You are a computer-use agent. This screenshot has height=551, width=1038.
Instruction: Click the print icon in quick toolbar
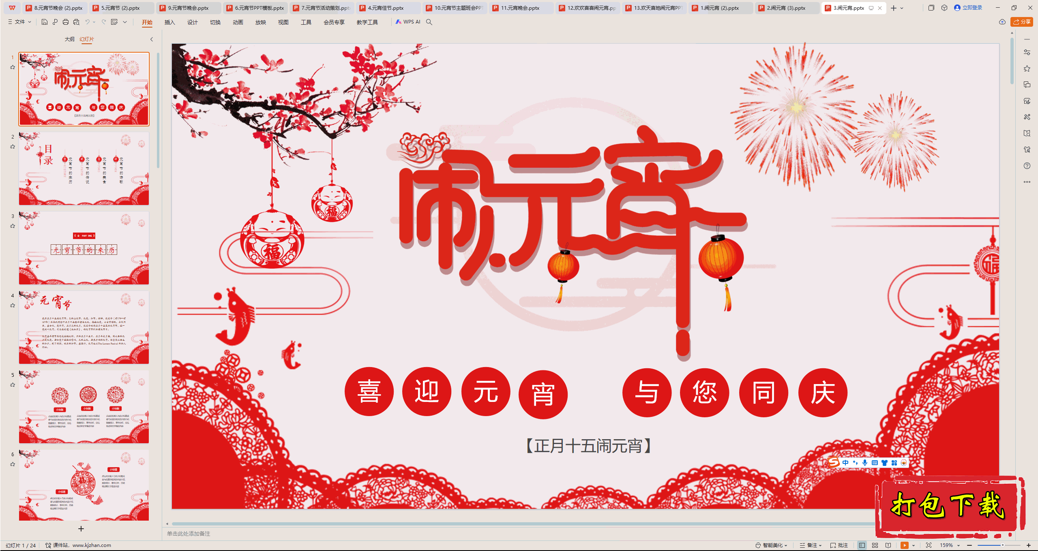click(x=66, y=22)
